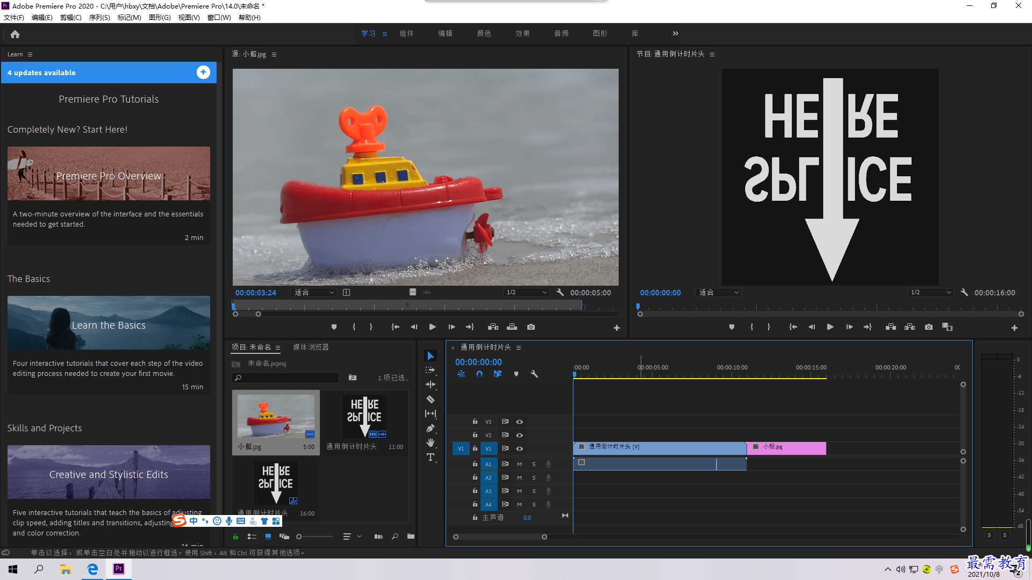Viewport: 1032px width, 580px height.
Task: Toggle V2 track output eye
Action: (x=520, y=436)
